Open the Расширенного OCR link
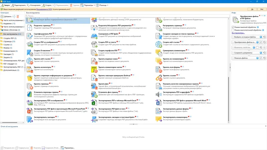 tap(44, 9)
